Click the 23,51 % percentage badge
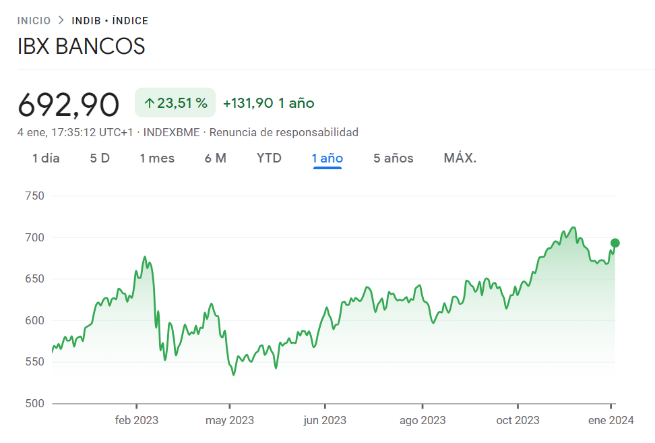655x443 pixels. (x=175, y=102)
